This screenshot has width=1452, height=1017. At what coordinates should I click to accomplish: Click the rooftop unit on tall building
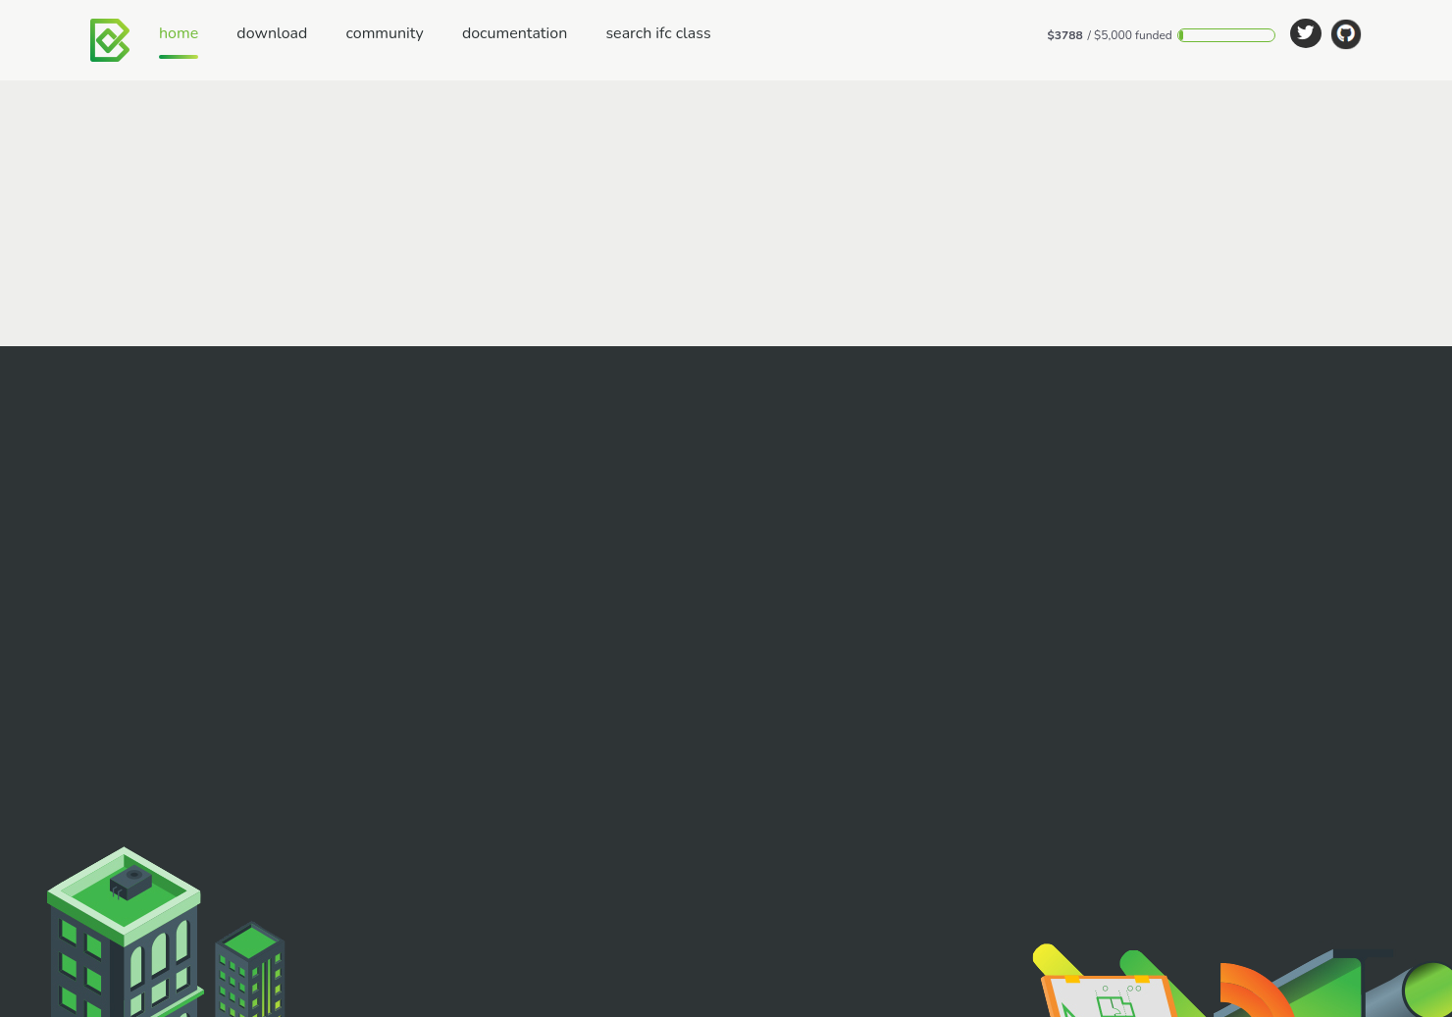[x=130, y=881]
